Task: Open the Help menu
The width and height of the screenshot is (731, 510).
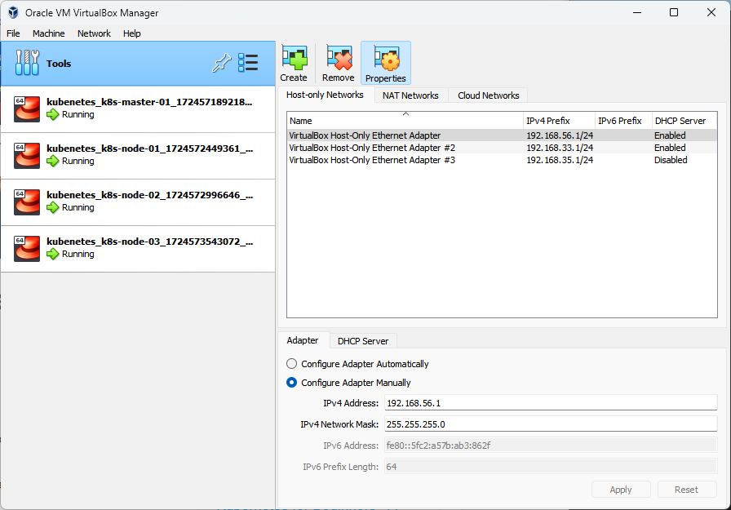Action: (132, 33)
